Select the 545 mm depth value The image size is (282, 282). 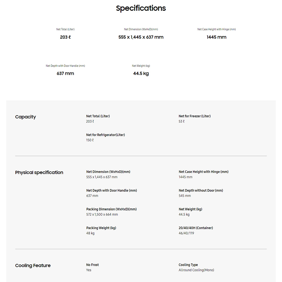[185, 196]
